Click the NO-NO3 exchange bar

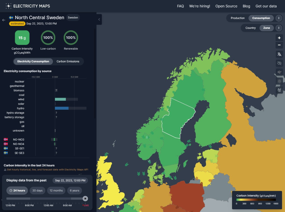tap(54, 140)
